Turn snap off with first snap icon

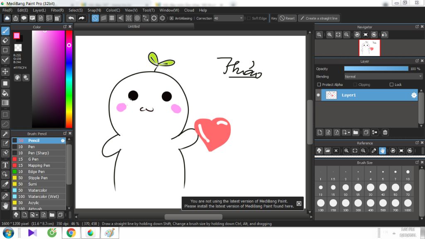click(x=95, y=18)
